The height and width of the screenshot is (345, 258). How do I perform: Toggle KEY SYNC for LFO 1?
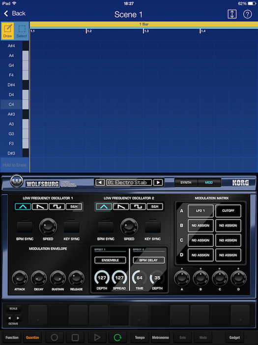pos(72,227)
